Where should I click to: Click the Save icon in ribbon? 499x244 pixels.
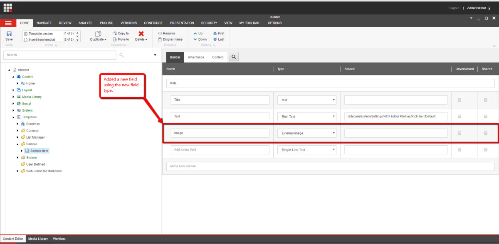[9, 34]
